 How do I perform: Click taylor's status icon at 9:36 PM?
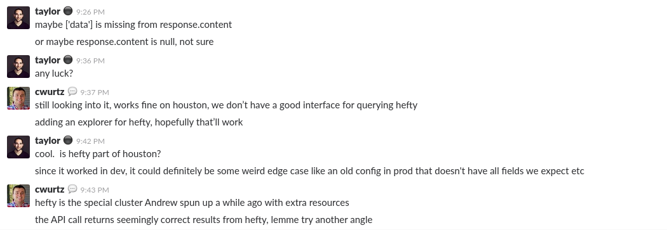pos(67,60)
